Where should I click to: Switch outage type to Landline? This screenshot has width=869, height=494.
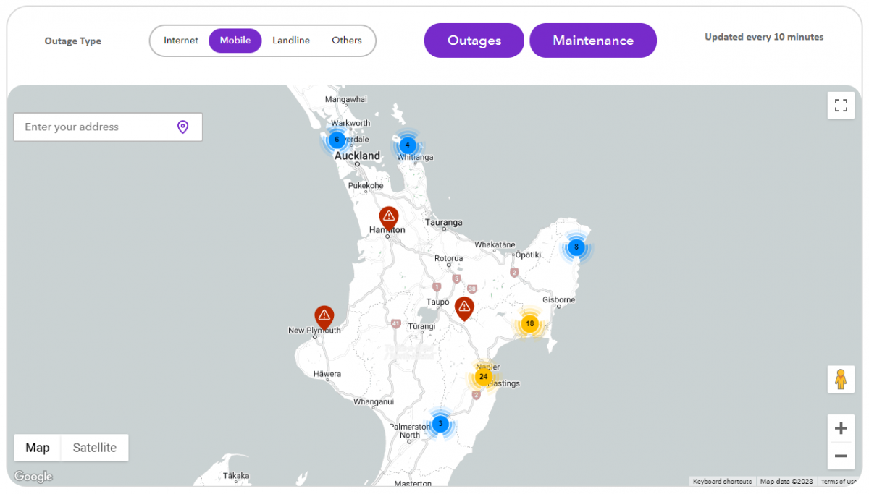click(291, 41)
